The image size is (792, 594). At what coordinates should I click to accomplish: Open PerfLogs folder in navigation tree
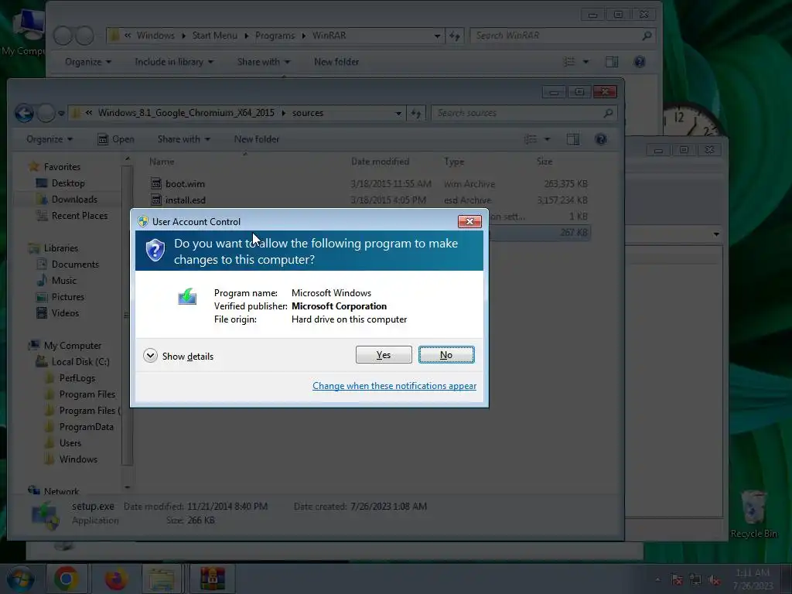click(77, 377)
